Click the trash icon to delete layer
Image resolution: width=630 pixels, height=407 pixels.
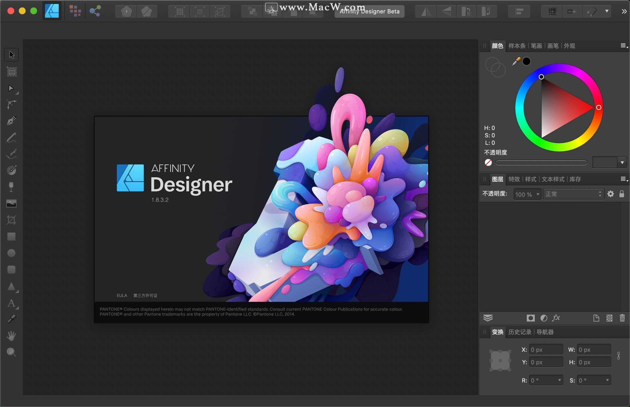(623, 318)
